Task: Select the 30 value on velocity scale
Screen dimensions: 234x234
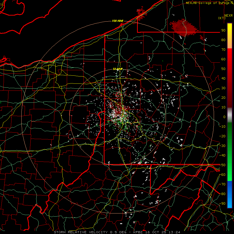Action: [x=223, y=88]
